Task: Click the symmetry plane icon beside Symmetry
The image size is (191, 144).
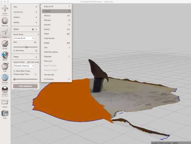Action: [36, 51]
